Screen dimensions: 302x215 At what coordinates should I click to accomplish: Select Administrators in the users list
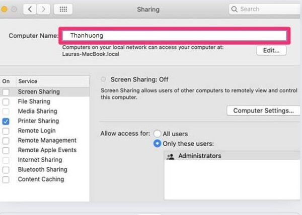pos(232,156)
